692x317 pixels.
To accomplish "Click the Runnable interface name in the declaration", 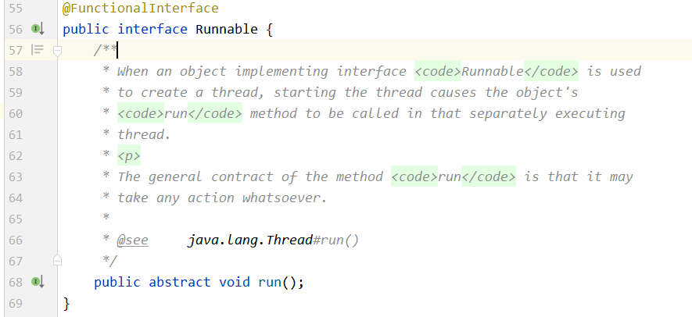I will click(227, 30).
